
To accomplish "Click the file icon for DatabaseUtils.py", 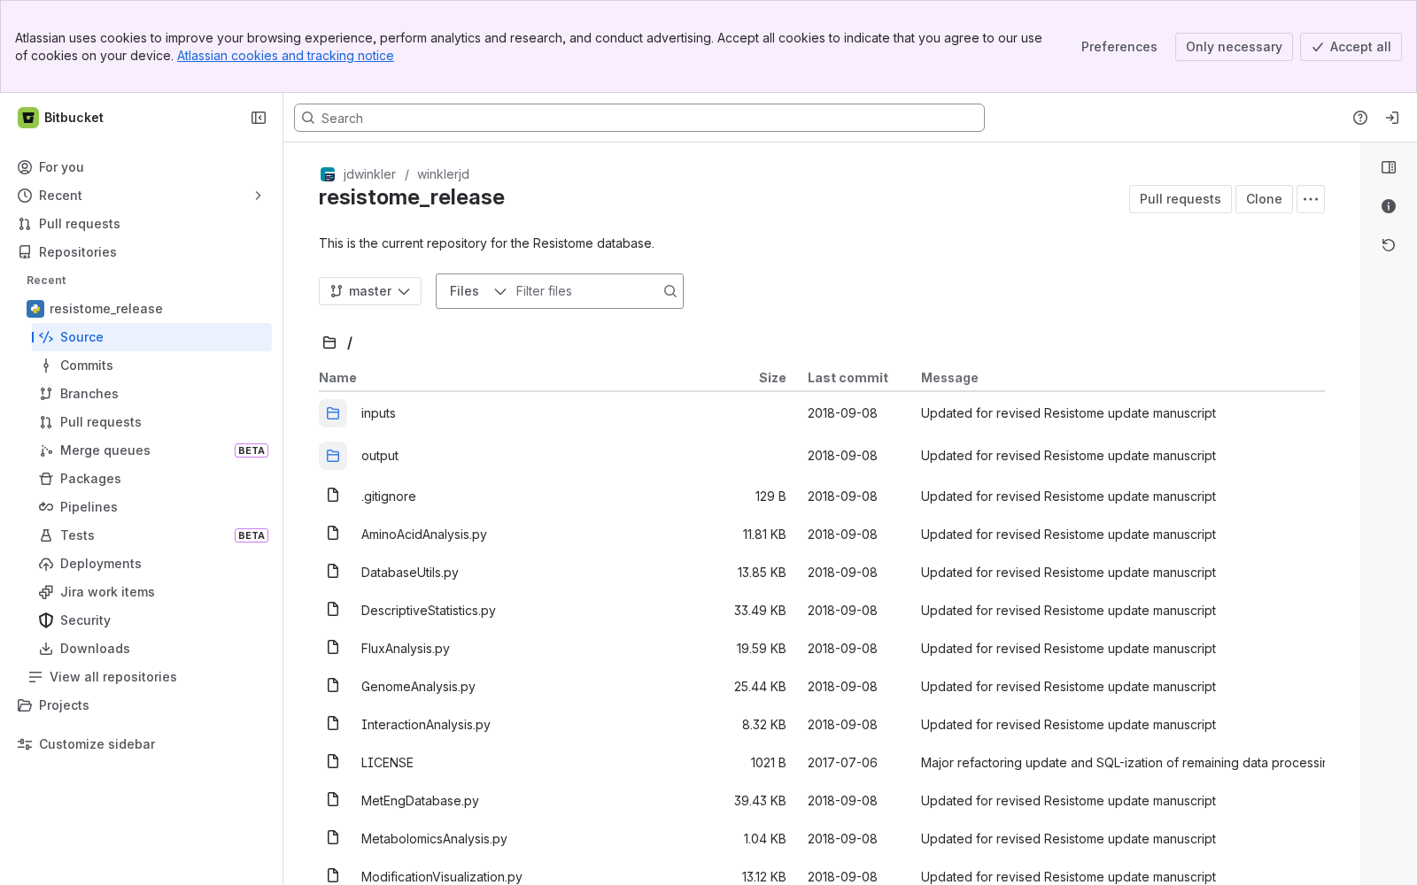I will pos(333,572).
